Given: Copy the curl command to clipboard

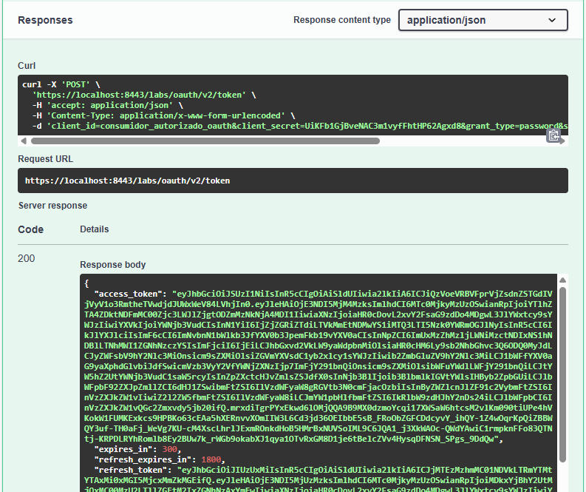Looking at the screenshot, I should (x=553, y=135).
